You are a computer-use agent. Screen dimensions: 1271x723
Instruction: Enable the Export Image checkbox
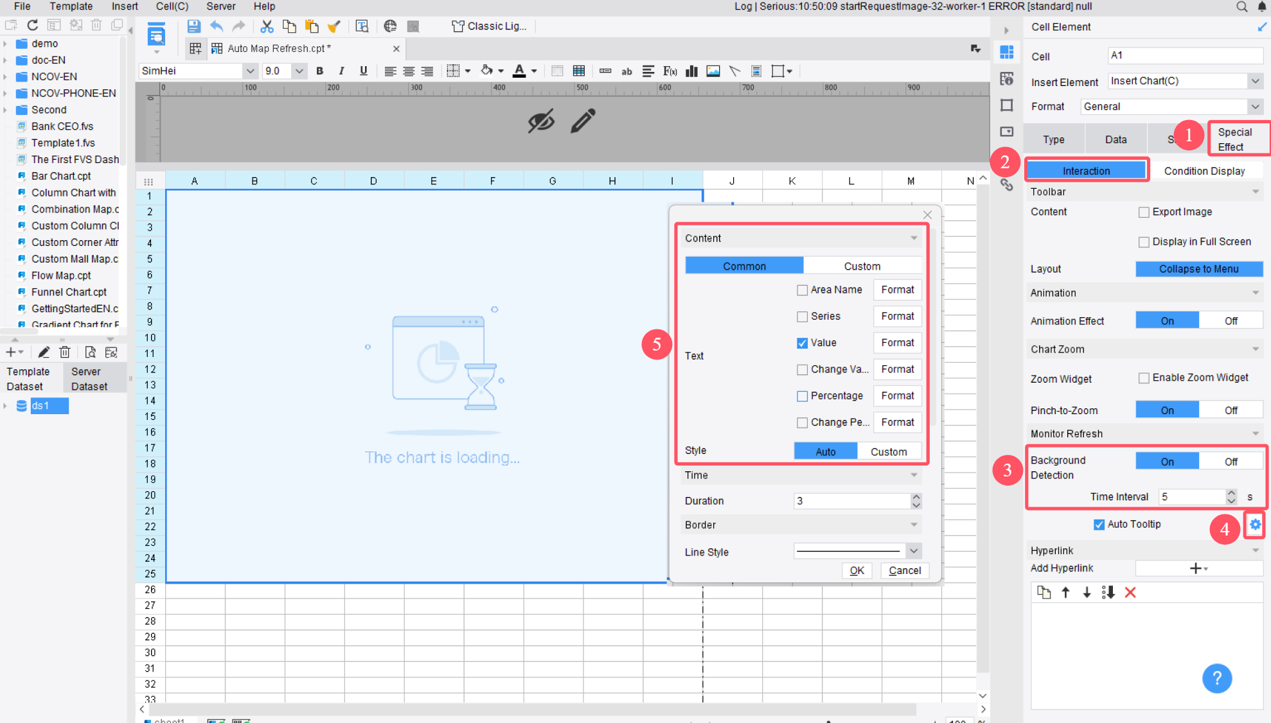click(x=1144, y=213)
